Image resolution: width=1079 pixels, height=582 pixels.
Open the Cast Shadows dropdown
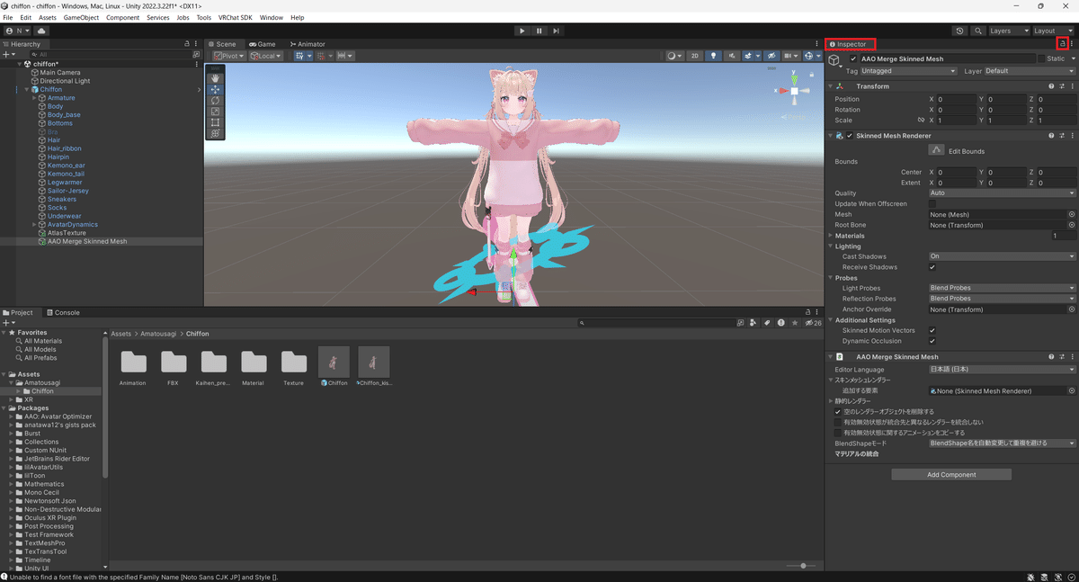pos(1002,256)
